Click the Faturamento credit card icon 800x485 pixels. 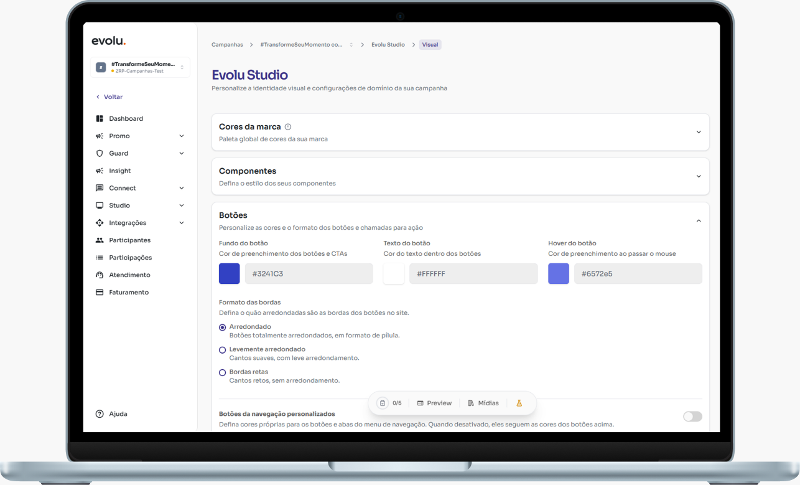click(x=100, y=292)
